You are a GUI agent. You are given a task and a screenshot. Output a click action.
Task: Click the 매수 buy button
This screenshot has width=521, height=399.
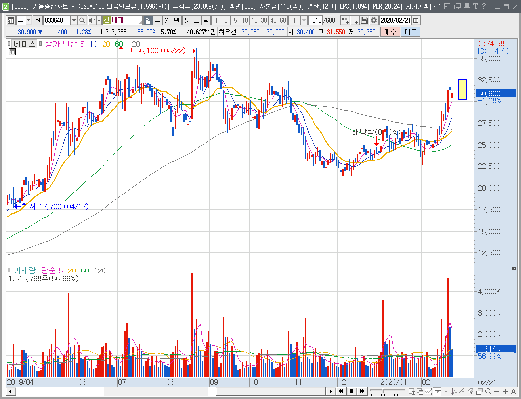point(390,32)
